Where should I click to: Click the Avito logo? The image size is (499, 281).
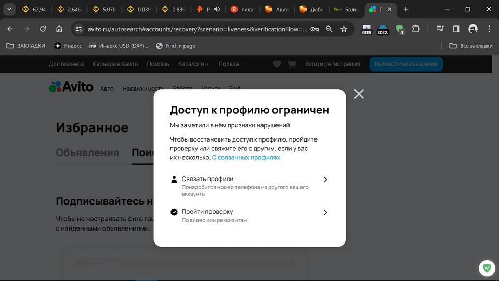[71, 87]
